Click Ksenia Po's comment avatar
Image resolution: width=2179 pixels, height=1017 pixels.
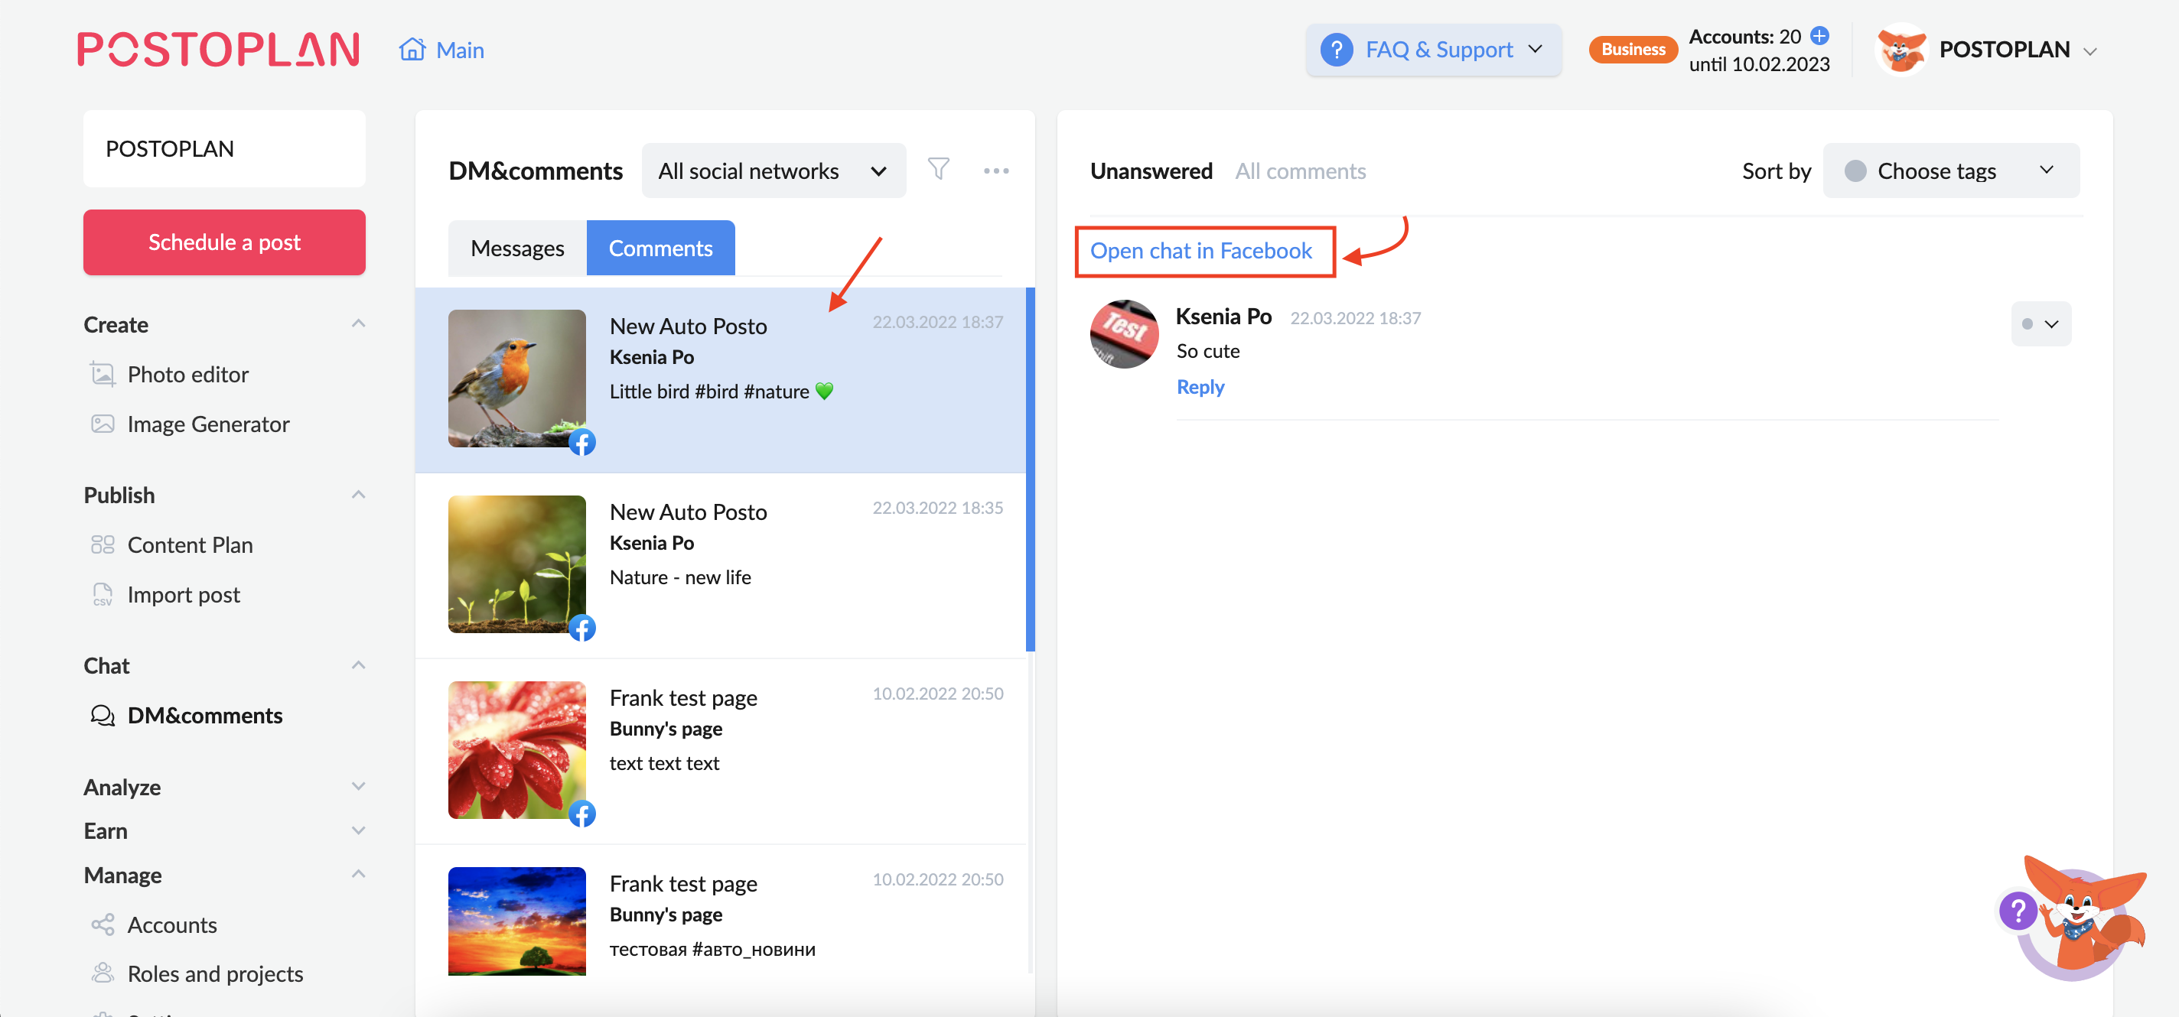pyautogui.click(x=1123, y=334)
